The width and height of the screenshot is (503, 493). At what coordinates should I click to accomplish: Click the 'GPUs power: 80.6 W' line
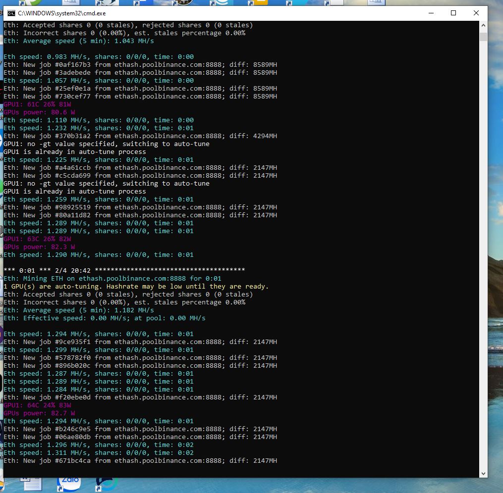[x=39, y=112]
